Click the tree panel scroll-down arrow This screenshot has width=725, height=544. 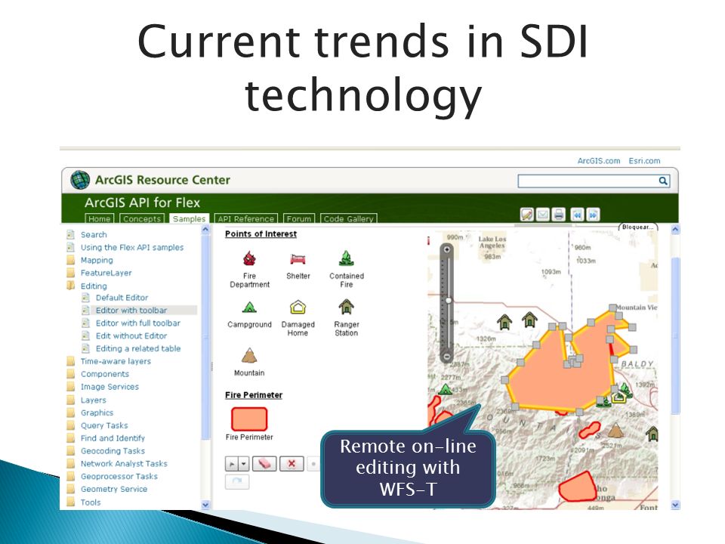pos(205,505)
